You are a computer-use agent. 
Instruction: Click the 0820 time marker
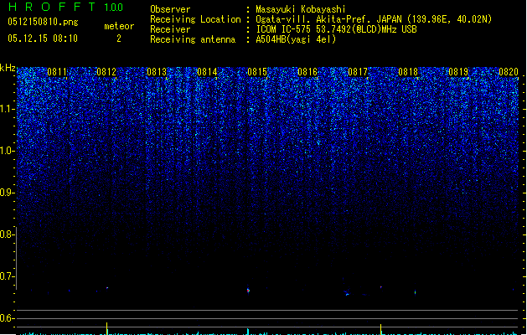pos(509,72)
